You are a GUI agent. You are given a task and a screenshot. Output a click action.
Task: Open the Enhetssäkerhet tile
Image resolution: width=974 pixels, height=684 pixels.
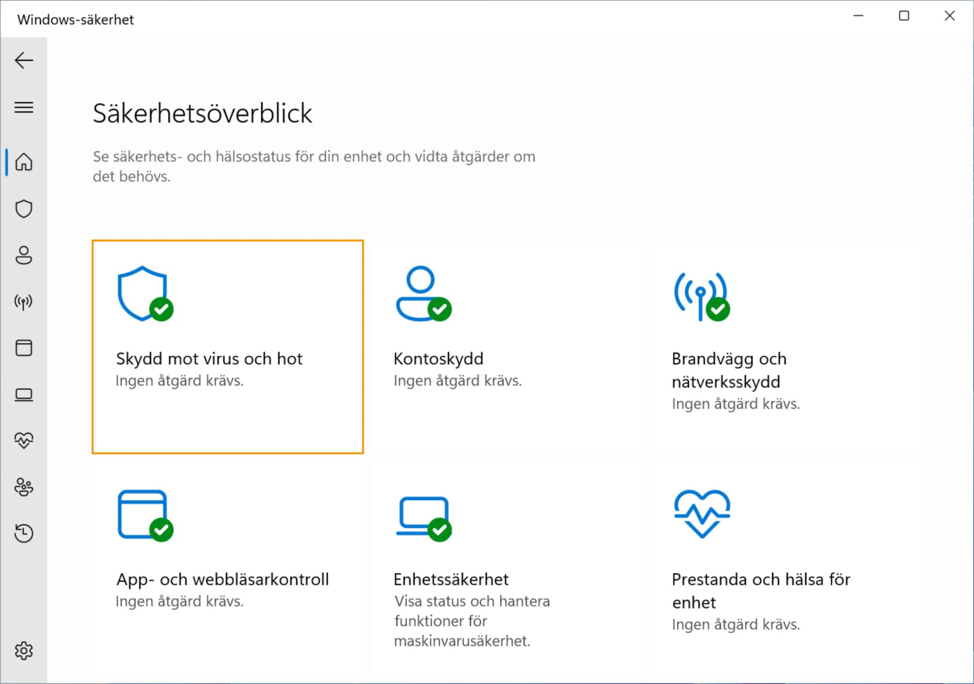point(506,567)
